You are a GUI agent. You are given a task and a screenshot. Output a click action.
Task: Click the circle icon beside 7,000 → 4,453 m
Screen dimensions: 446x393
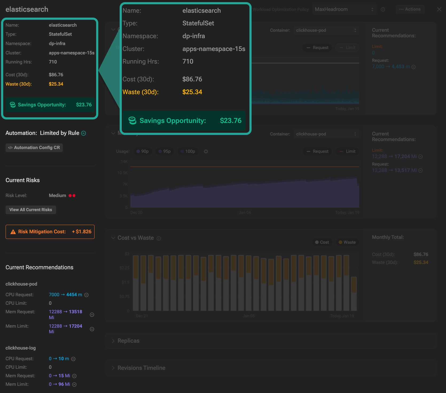coord(414,67)
